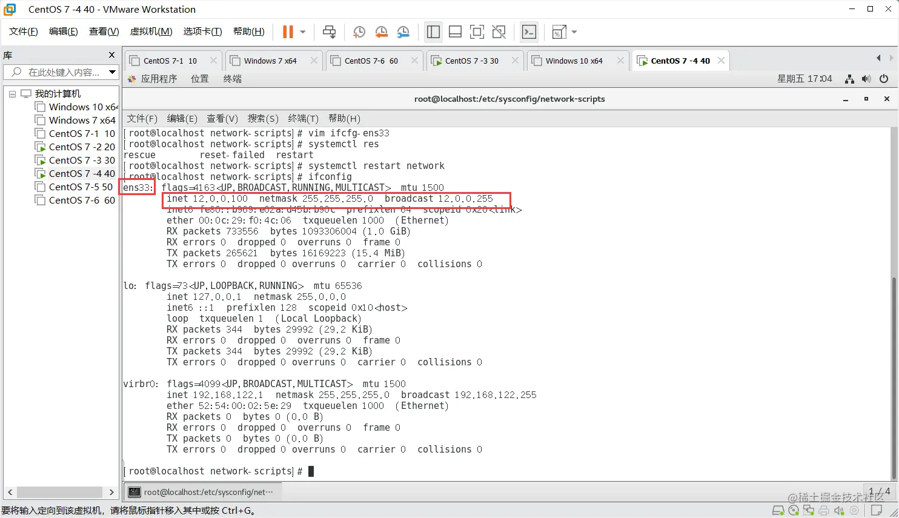The image size is (899, 518).
Task: Open the 选项卡(T) menu
Action: tap(202, 32)
